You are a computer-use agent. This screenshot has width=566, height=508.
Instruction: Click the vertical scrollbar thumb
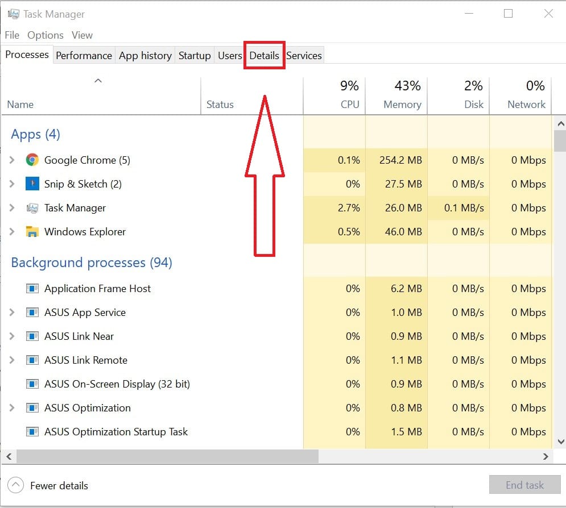tap(560, 141)
